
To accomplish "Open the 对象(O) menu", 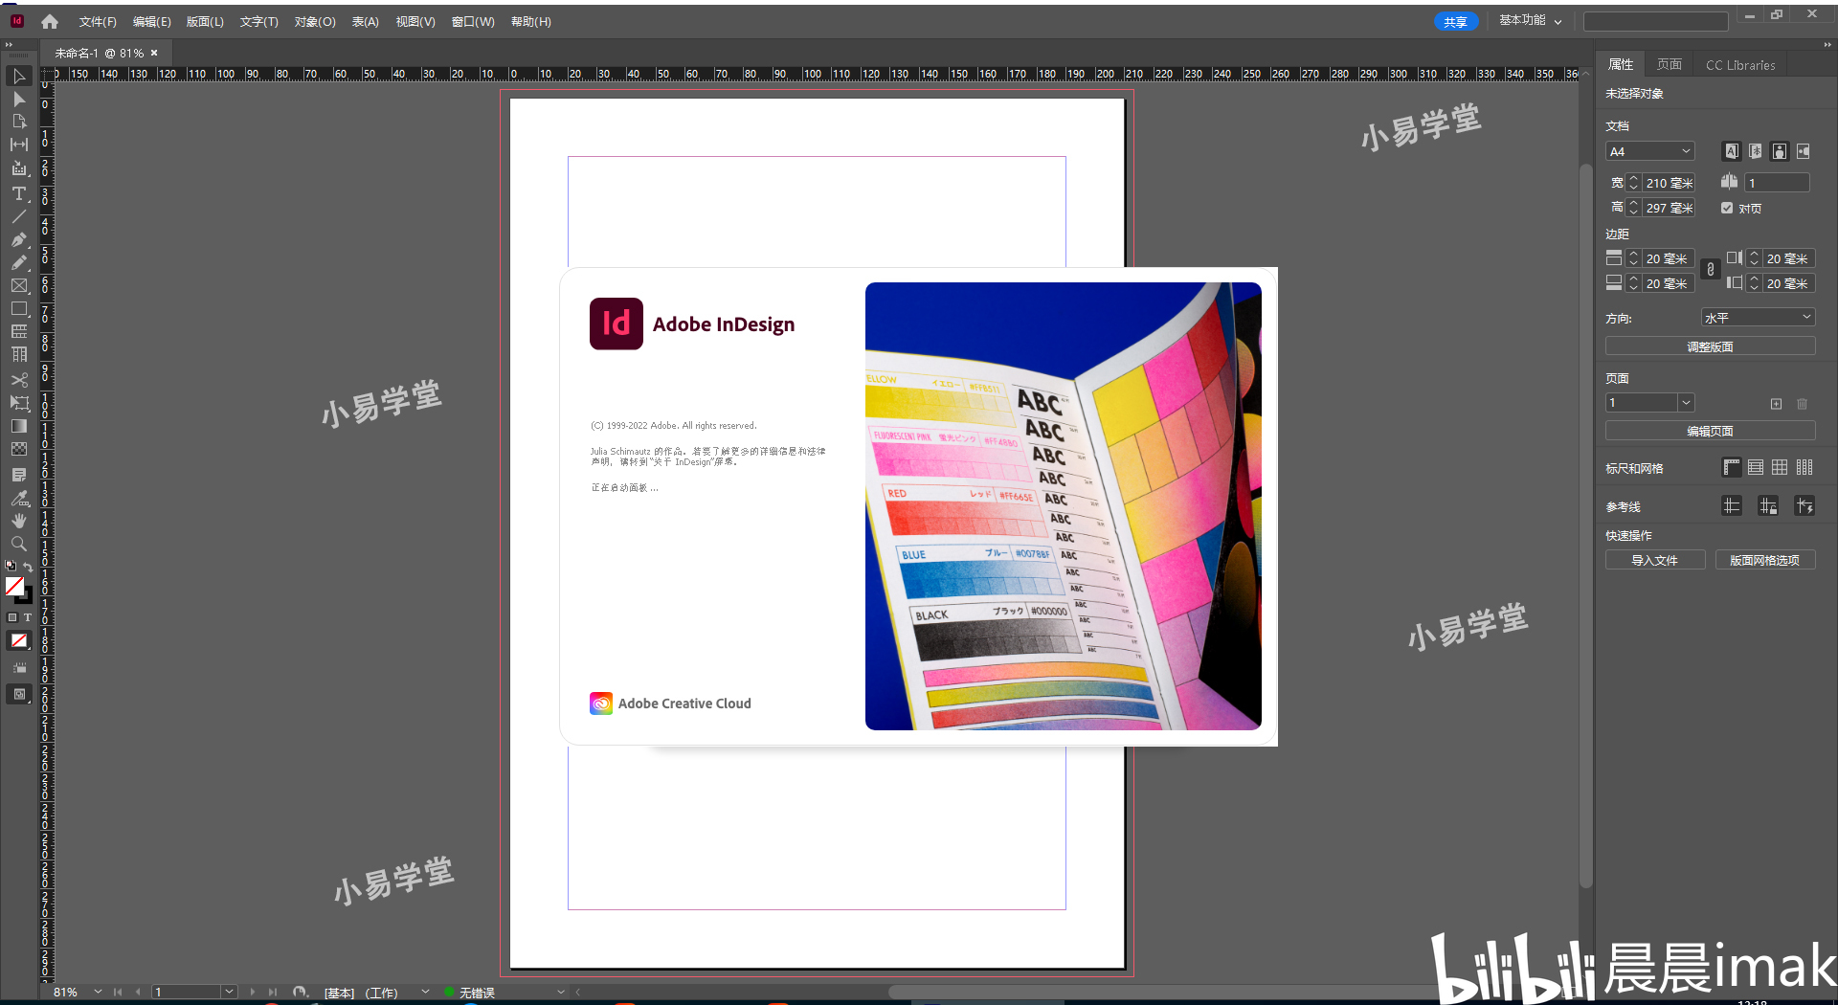I will 315,21.
